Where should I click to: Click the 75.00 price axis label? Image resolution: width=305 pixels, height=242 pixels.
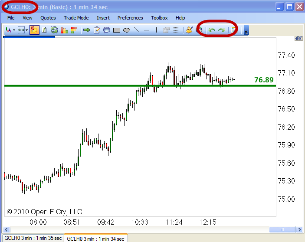click(x=286, y=199)
